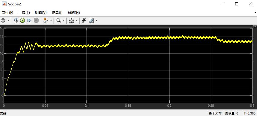This screenshot has width=257, height=116.
Task: Click the Step Forward button
Action: (29, 21)
